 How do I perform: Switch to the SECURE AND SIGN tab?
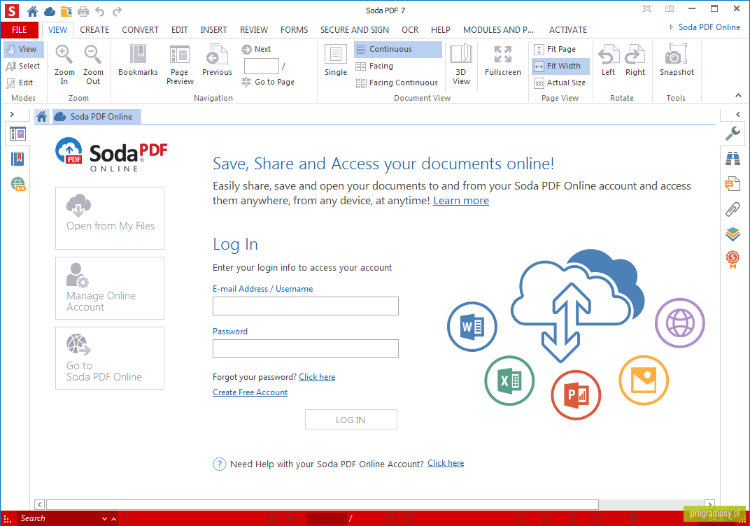click(x=355, y=29)
